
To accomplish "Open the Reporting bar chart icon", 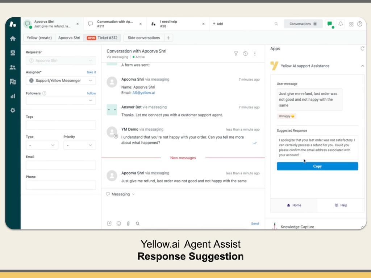I will [x=13, y=96].
